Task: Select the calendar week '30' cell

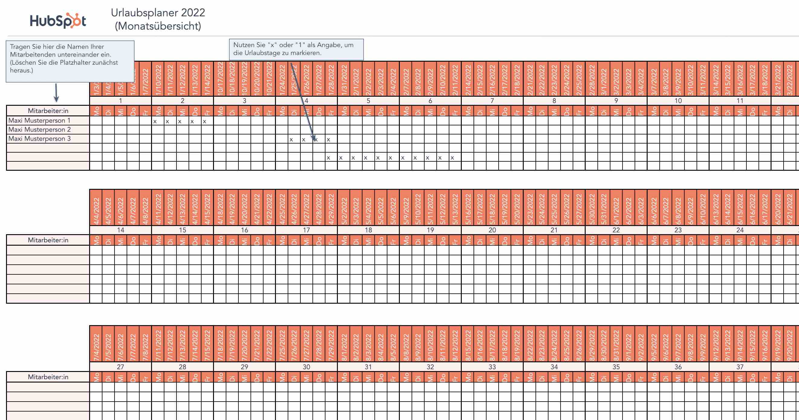Action: [306, 367]
